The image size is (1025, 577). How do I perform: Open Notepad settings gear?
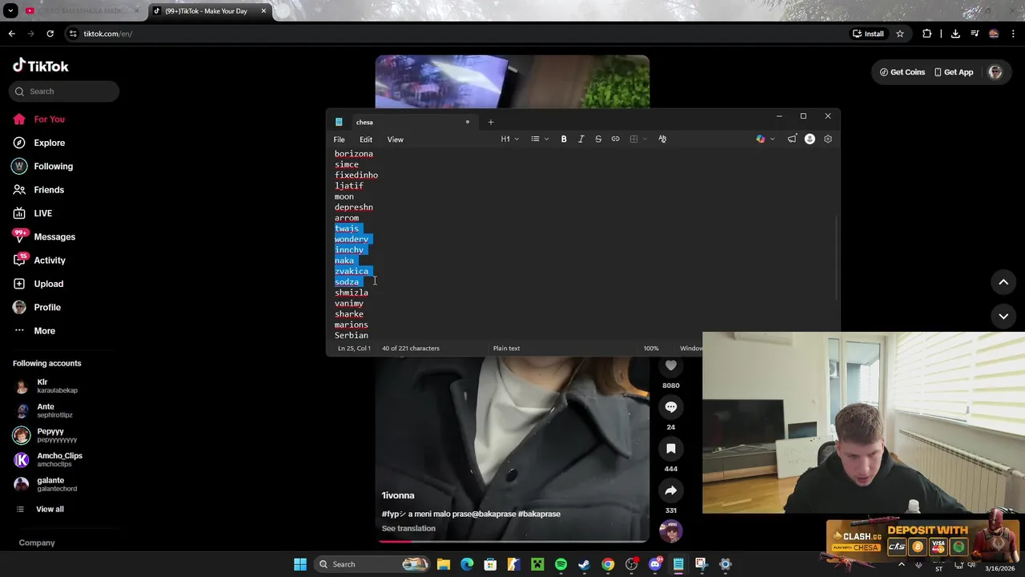pos(828,139)
